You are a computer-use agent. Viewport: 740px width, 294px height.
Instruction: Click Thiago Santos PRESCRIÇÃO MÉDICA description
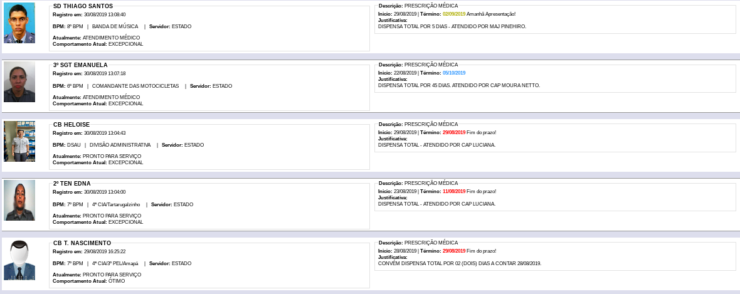pyautogui.click(x=431, y=6)
